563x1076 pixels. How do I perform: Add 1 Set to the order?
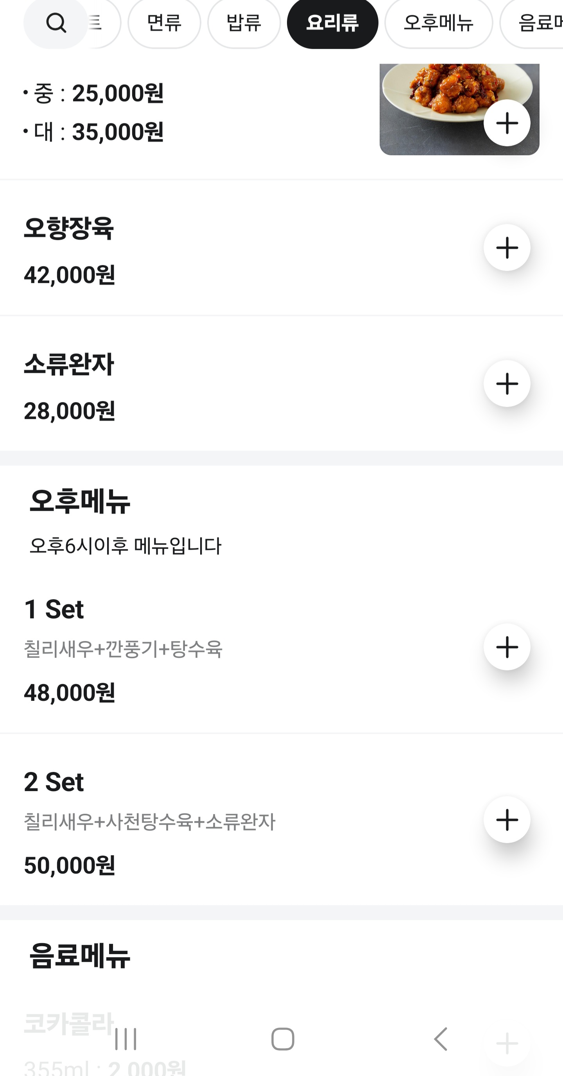[507, 647]
